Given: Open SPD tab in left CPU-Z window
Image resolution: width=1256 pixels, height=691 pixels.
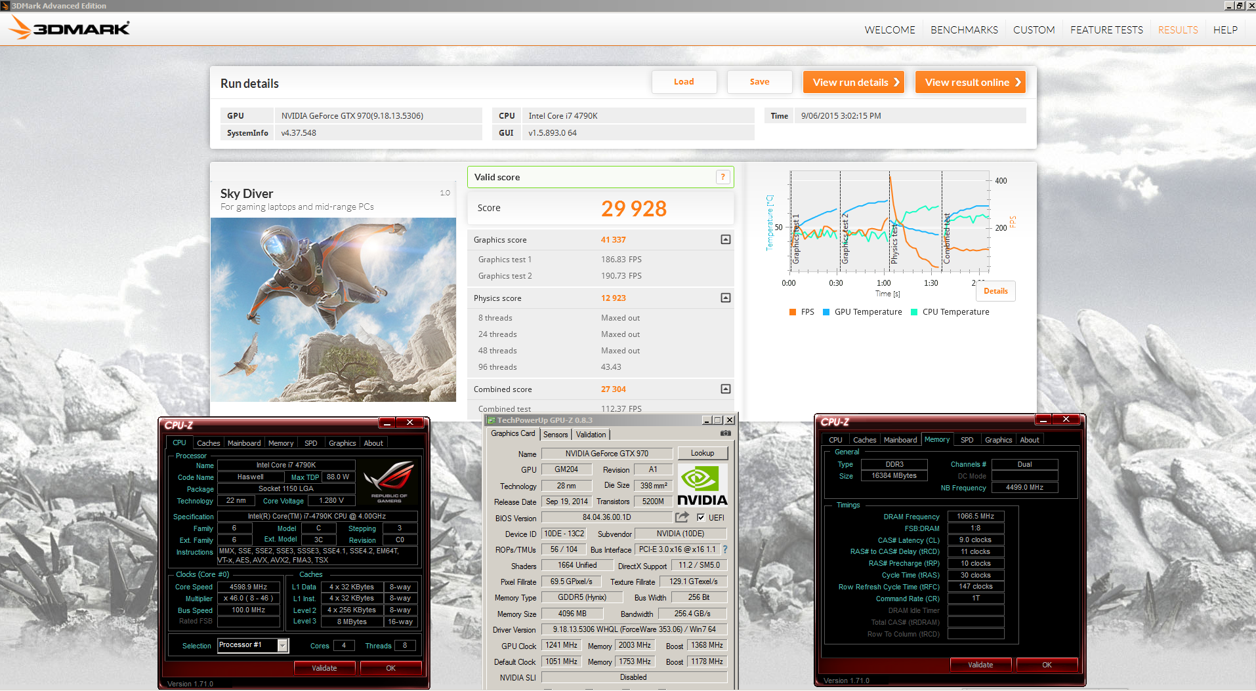Looking at the screenshot, I should click(x=311, y=443).
